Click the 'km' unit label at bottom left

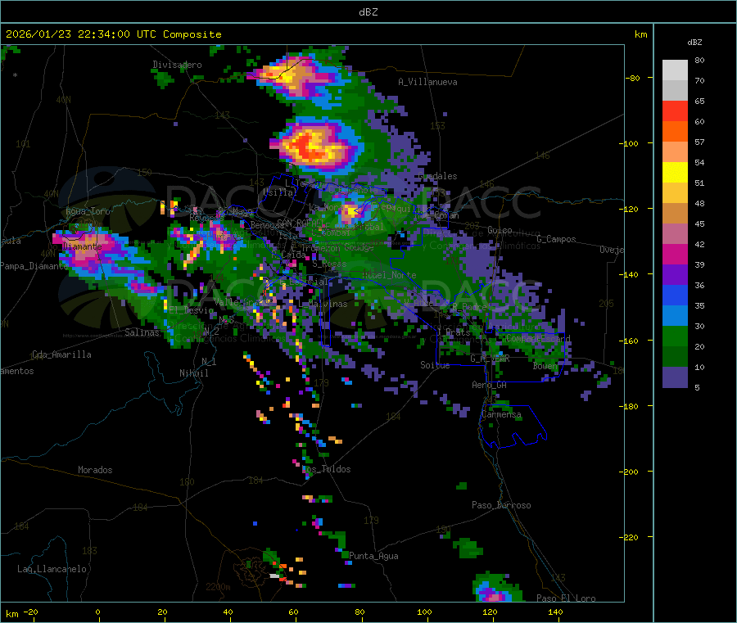(x=11, y=614)
